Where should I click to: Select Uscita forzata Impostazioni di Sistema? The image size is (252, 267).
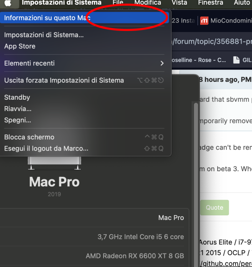84,80
